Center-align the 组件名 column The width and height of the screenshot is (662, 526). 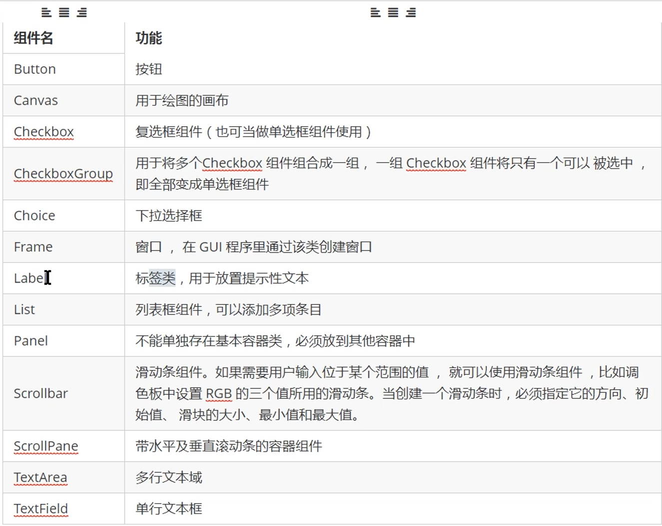click(x=64, y=13)
